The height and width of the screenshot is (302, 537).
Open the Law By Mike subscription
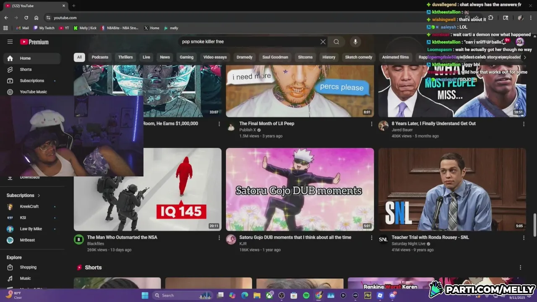point(32,229)
